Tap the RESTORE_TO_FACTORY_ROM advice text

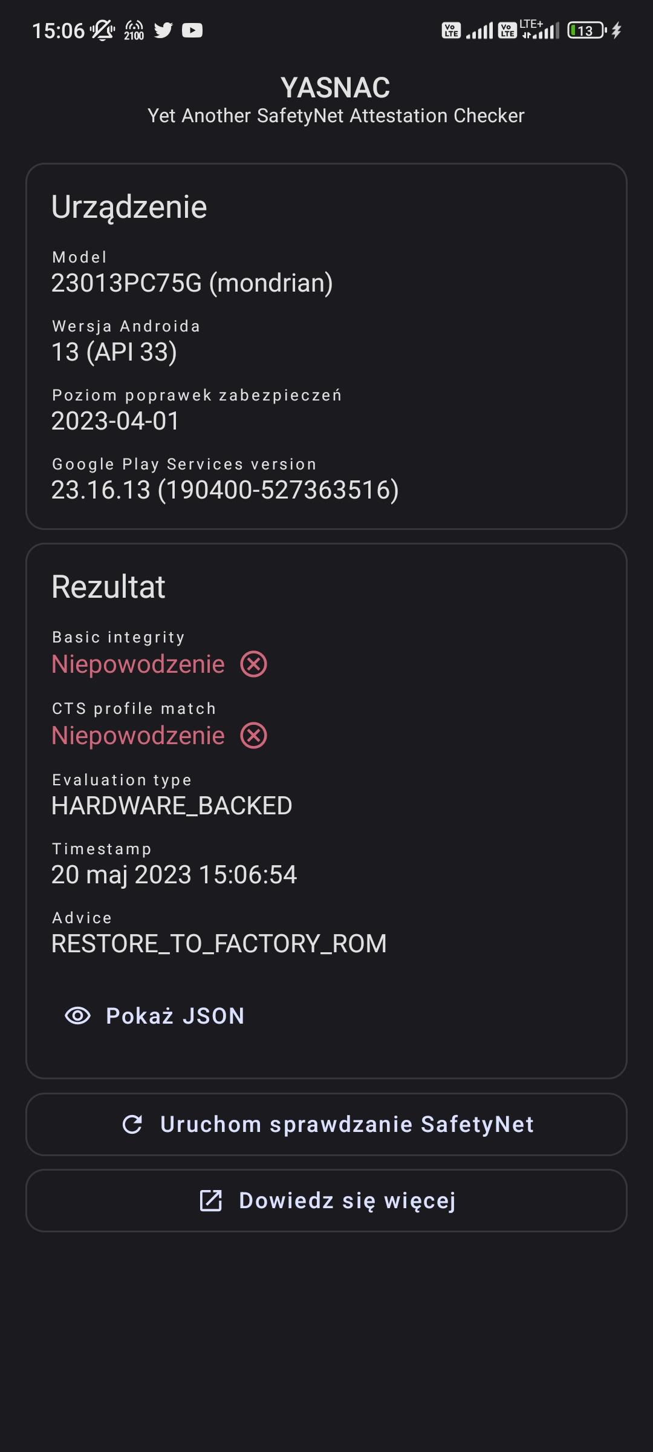click(x=219, y=944)
